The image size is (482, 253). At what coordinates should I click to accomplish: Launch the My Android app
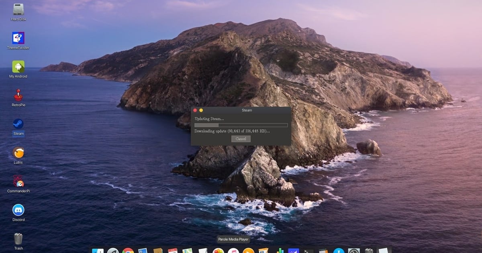(18, 67)
